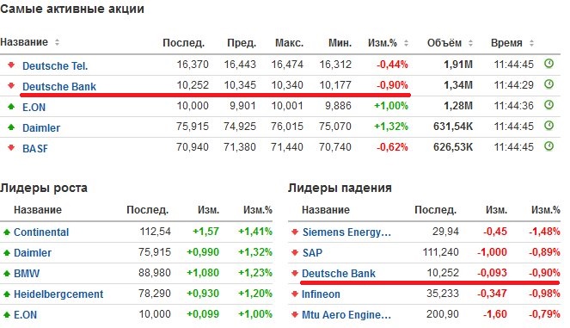Sort by Изм.% column sort arrows

406,43
